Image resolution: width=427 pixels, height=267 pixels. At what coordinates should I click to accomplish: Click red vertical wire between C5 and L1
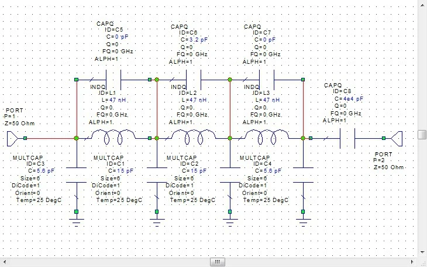coord(77,108)
